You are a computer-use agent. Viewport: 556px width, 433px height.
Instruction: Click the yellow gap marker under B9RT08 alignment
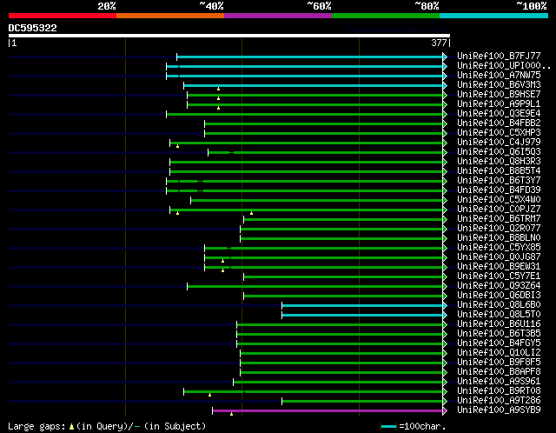point(209,395)
